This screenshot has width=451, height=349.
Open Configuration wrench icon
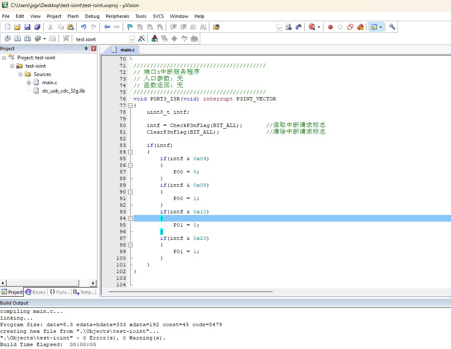392,27
